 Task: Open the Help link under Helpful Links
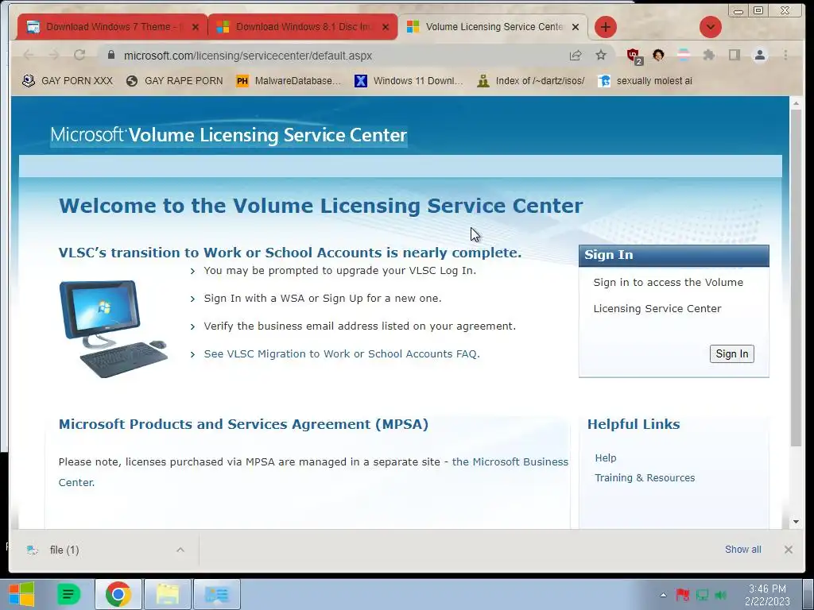[x=605, y=458]
